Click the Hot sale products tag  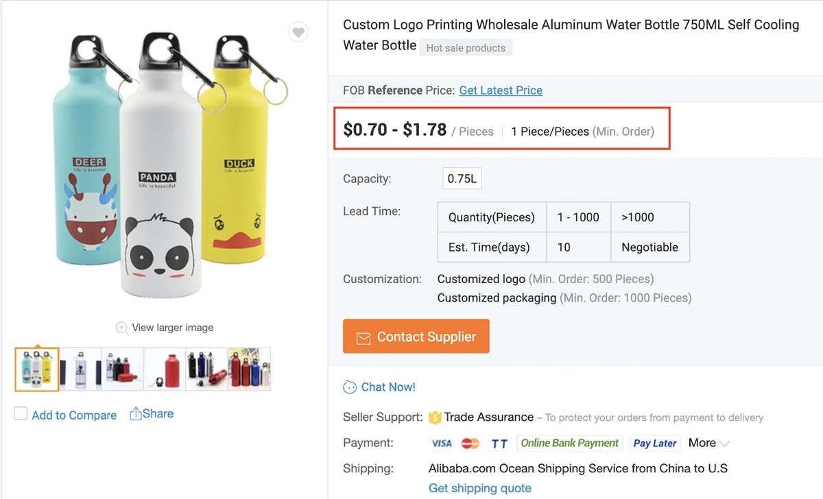click(x=466, y=48)
